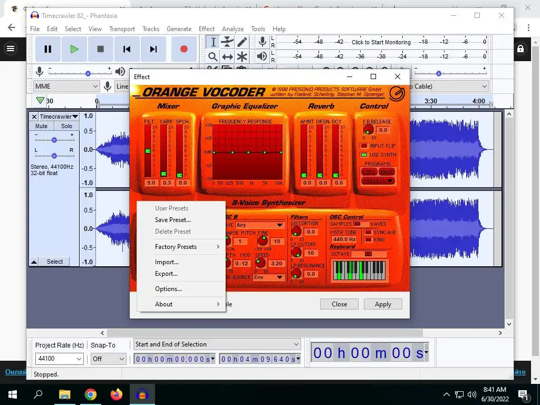This screenshot has height=405, width=540.
Task: Close the Timecrawler track with X
Action: [x=34, y=117]
